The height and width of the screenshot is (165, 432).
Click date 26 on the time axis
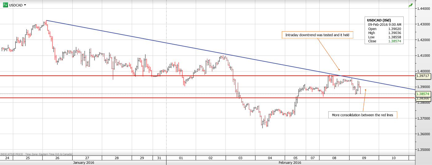[57, 158]
